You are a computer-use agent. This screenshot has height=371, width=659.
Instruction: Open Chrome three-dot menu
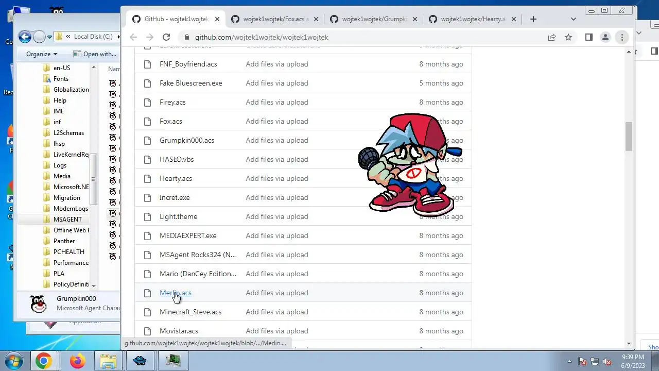click(x=622, y=37)
